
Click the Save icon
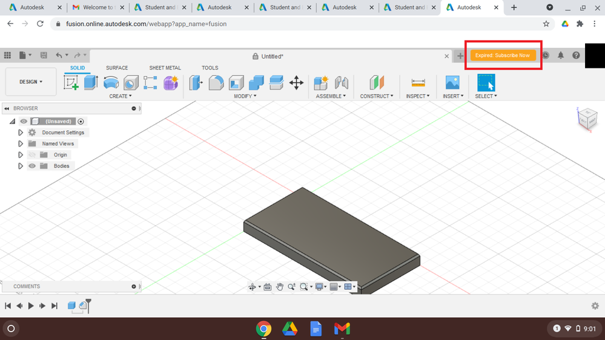(x=44, y=55)
